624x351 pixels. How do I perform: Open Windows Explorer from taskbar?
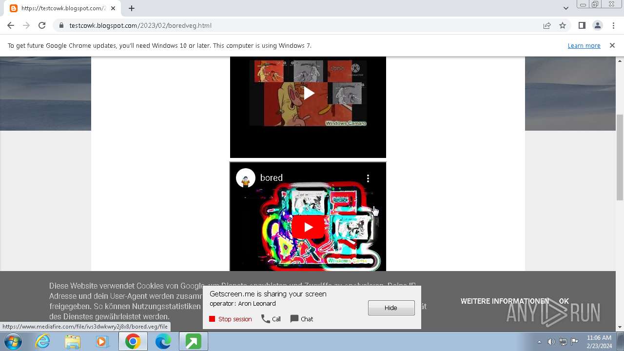73,342
